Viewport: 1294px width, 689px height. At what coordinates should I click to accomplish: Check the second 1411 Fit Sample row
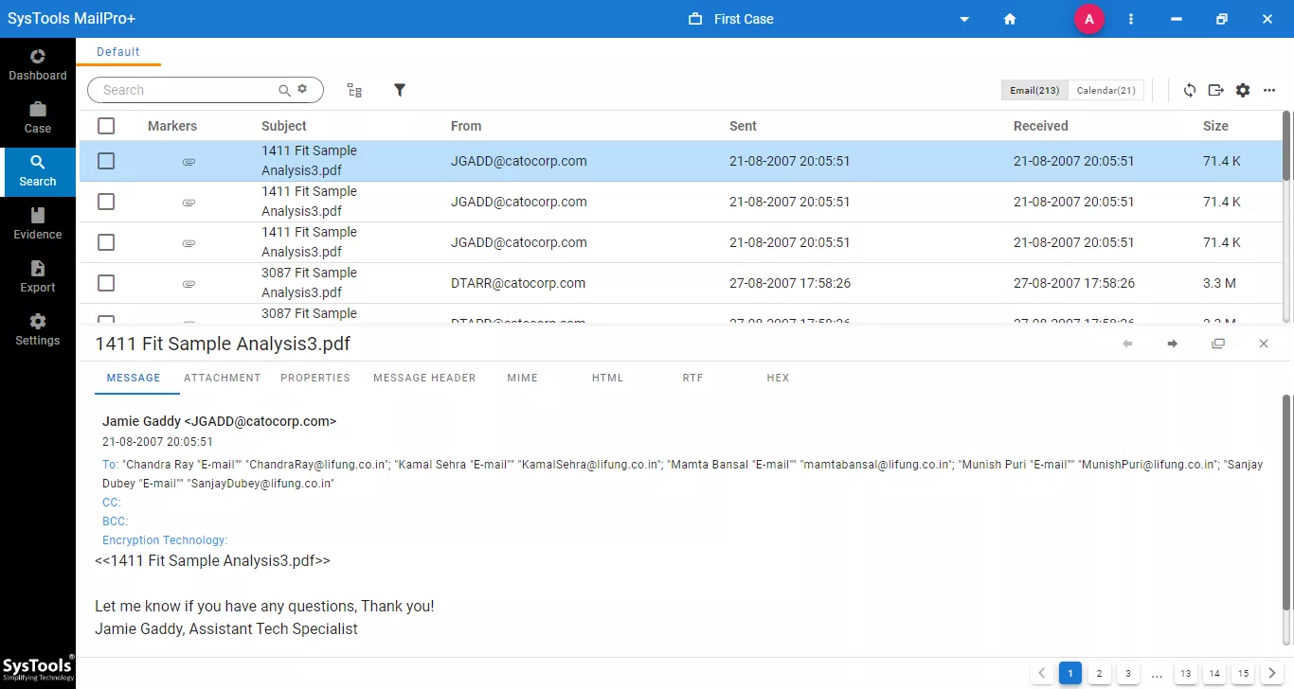(x=106, y=202)
